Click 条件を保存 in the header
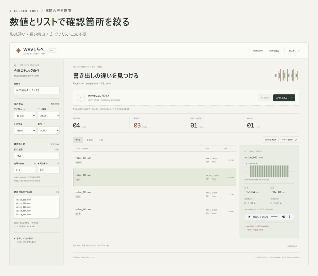The image size is (318, 276). click(x=258, y=51)
